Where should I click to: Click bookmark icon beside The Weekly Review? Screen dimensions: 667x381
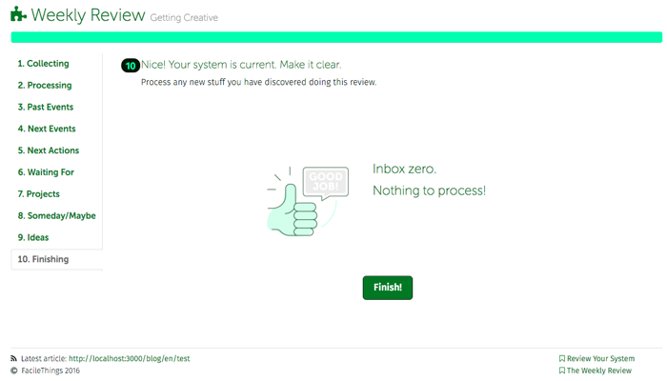[562, 371]
